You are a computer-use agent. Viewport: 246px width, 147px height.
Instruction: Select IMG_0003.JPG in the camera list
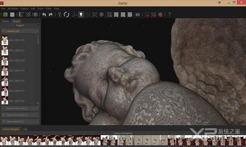17,60
